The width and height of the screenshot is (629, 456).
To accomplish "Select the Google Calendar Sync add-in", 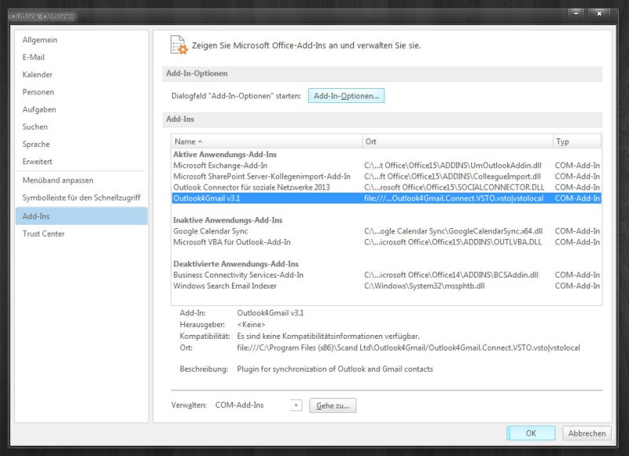I will 211,231.
